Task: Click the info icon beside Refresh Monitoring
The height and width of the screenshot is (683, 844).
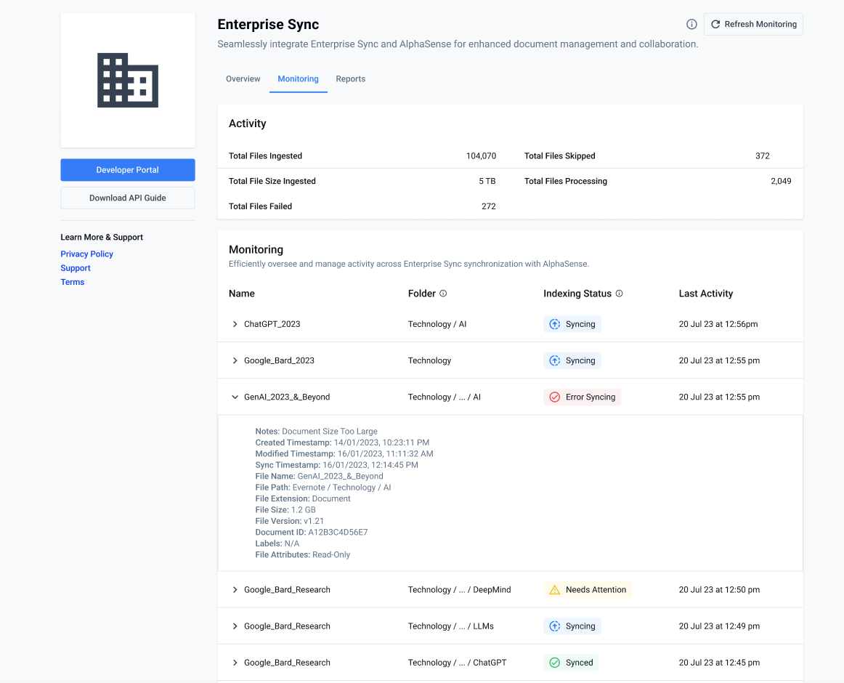Action: (691, 24)
